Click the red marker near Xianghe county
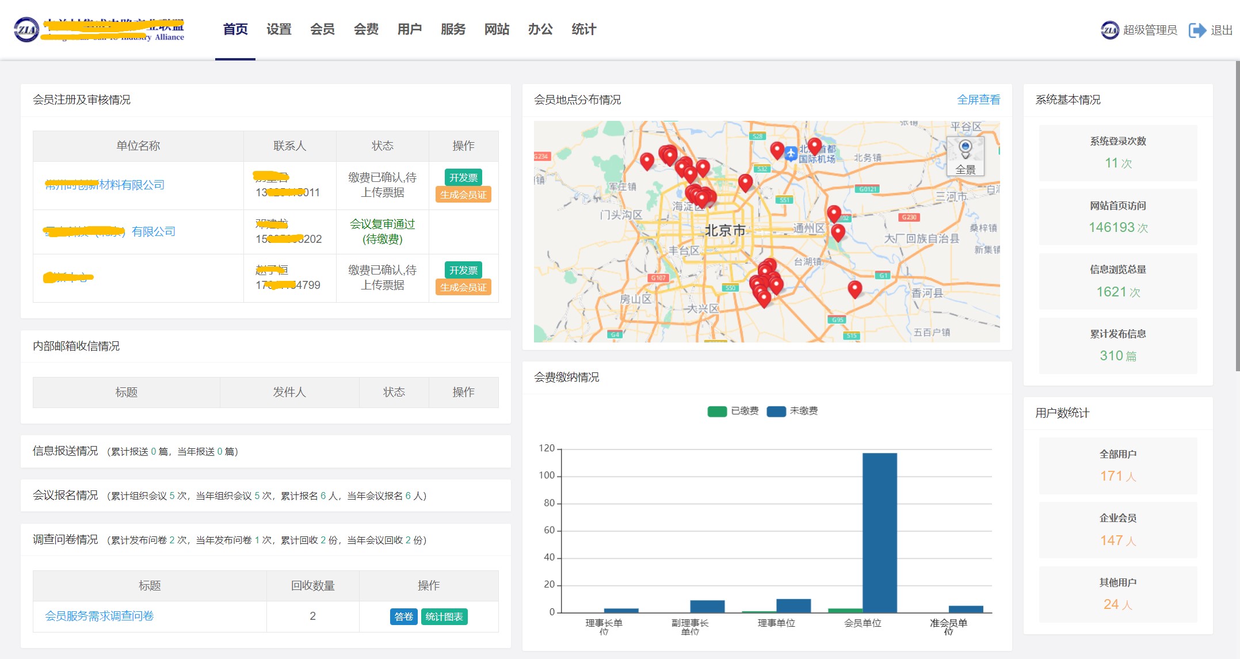1240x659 pixels. tap(855, 288)
